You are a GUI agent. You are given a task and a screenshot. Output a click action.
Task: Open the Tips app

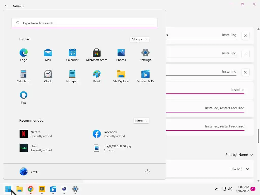tap(24, 98)
